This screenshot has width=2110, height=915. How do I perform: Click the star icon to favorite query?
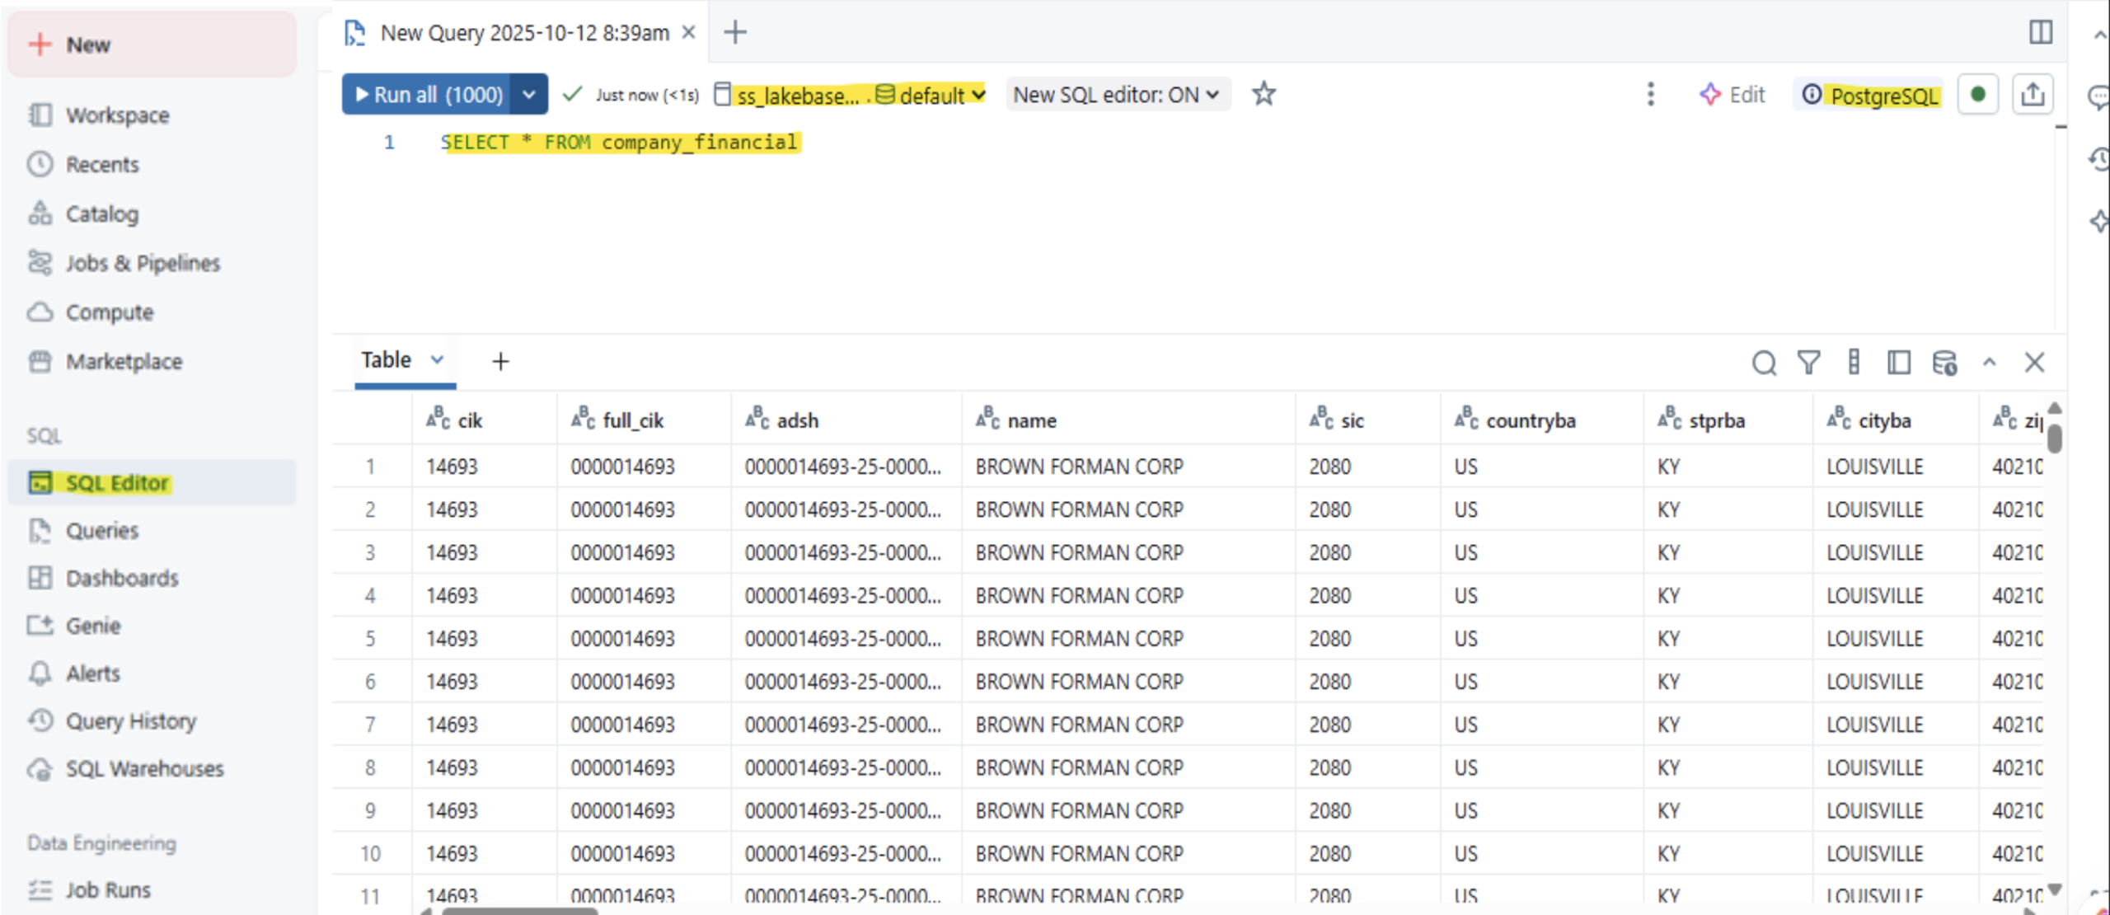1264,94
